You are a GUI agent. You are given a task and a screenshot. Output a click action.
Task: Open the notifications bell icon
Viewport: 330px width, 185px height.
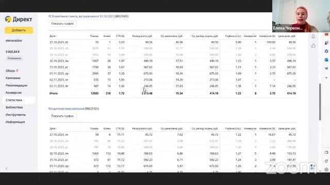click(313, 36)
